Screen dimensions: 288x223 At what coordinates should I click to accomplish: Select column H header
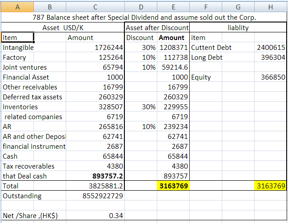pos(270,7)
